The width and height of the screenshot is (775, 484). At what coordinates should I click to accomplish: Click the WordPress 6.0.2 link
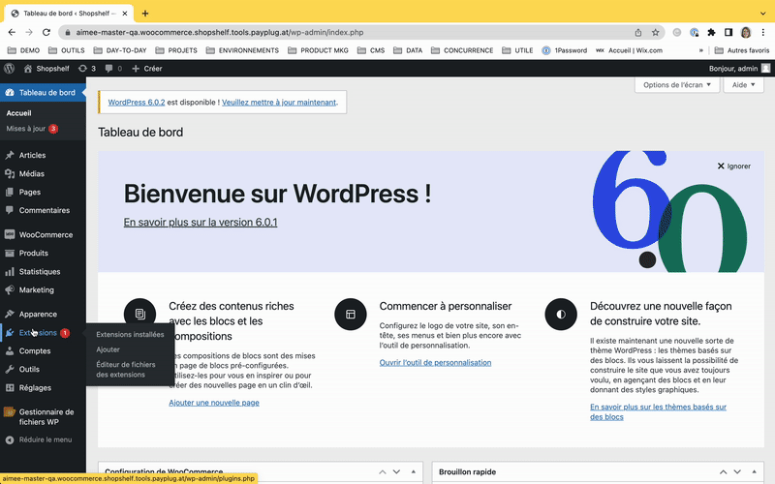137,103
